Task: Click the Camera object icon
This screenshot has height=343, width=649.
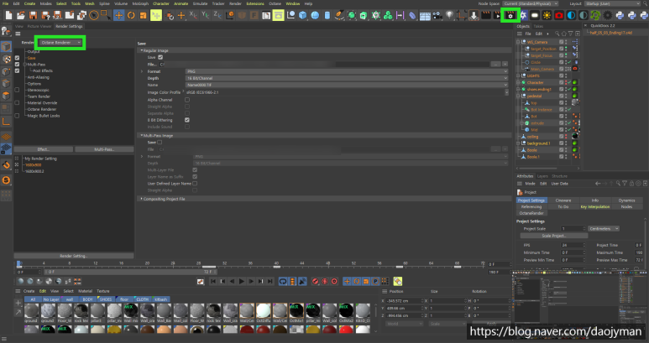Action: [x=437, y=16]
